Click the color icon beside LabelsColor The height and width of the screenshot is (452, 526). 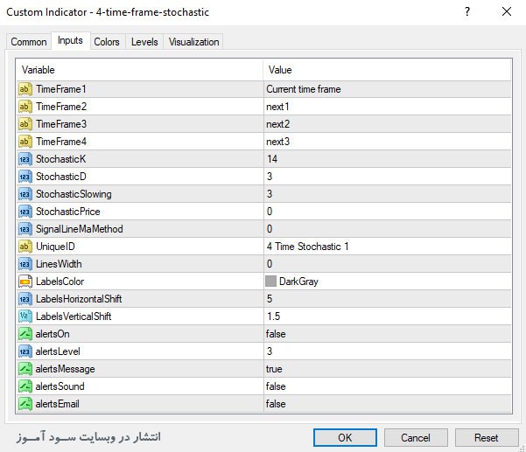coord(25,282)
